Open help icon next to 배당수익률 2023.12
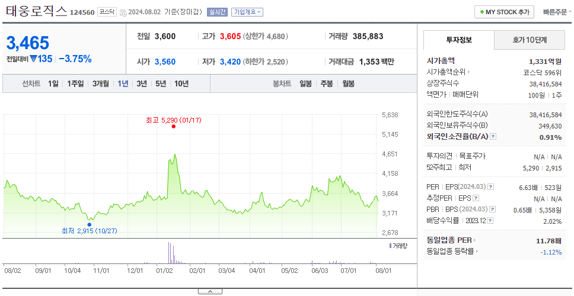 [x=490, y=221]
